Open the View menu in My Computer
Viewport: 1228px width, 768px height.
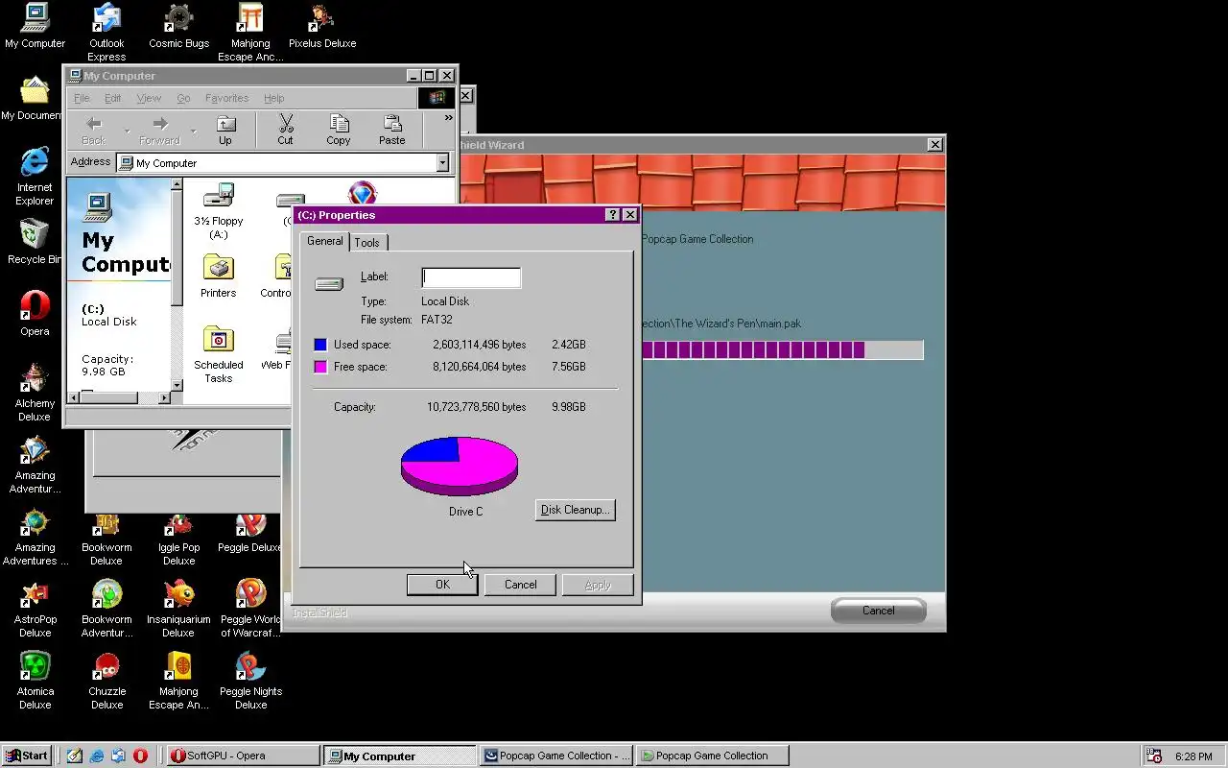[149, 98]
